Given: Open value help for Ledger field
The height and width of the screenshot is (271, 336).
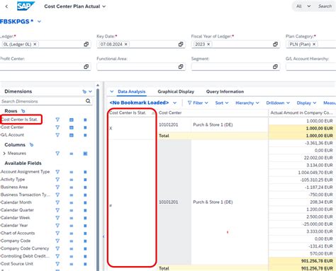Looking at the screenshot, I should coord(86,44).
